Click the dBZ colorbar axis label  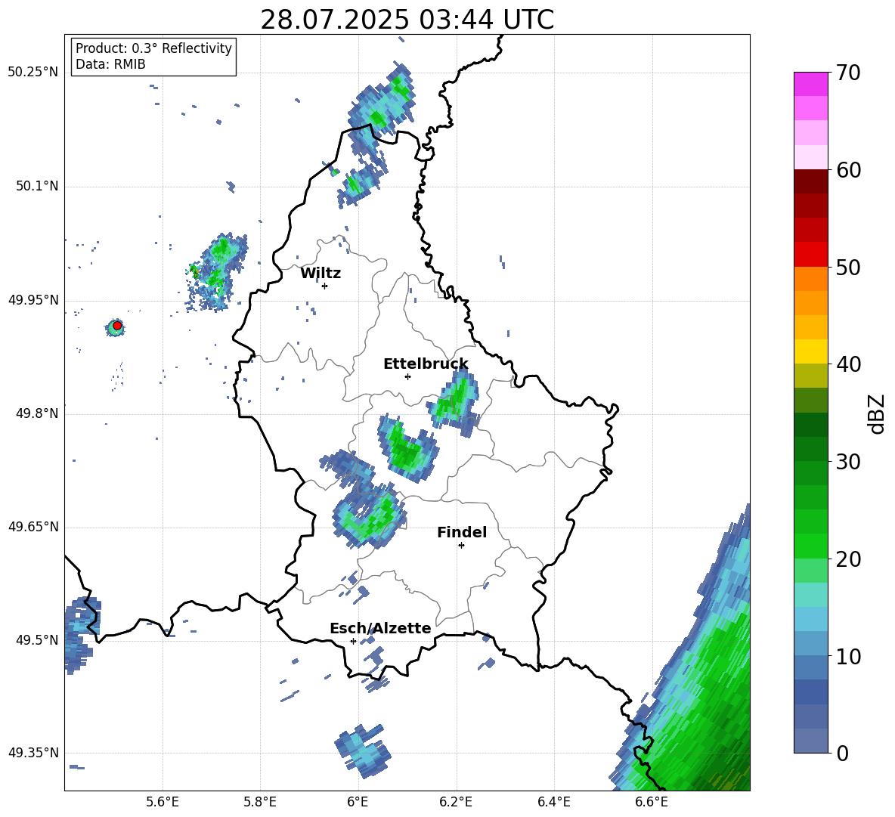click(877, 413)
